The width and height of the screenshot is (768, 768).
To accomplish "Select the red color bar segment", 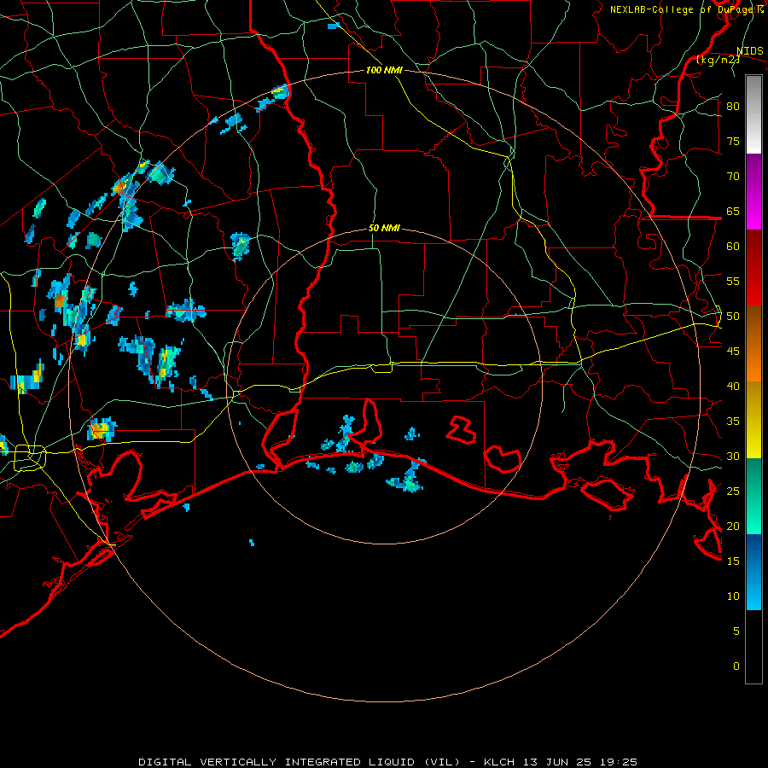I will click(x=753, y=268).
